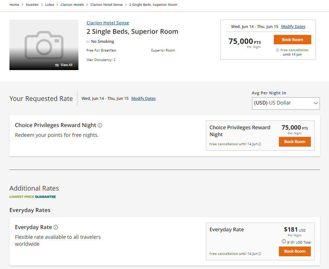This screenshot has height=269, width=329.
Task: Click 'Free Full Breakfast' text
Action: click(101, 50)
